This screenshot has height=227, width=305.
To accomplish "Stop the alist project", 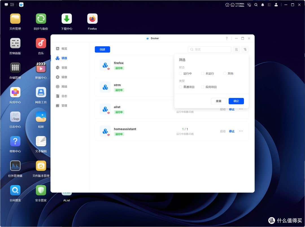I will click(232, 109).
